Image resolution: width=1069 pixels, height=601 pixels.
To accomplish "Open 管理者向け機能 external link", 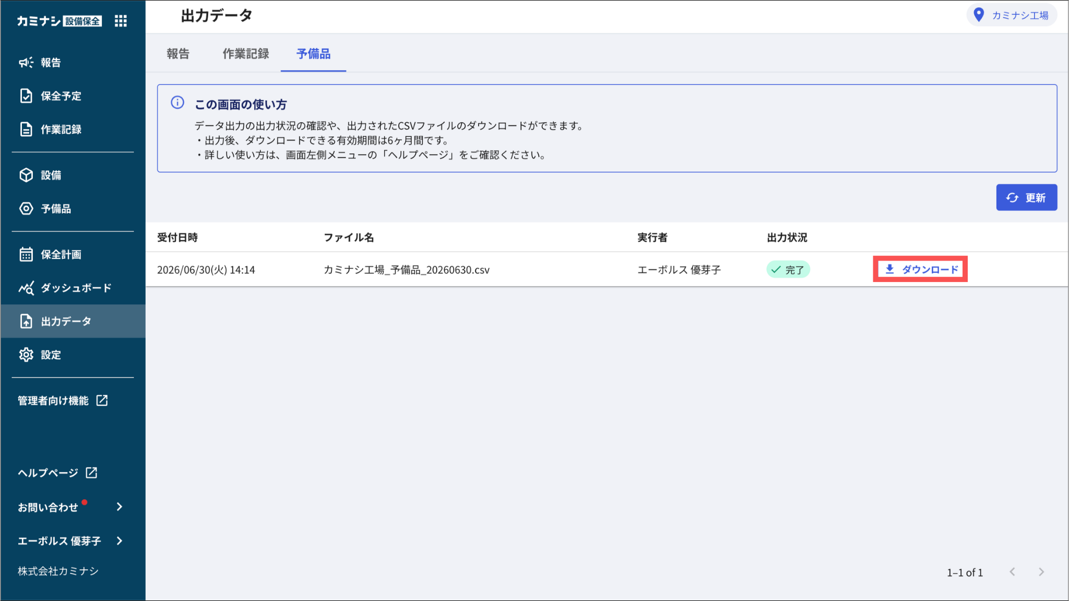I will [63, 401].
